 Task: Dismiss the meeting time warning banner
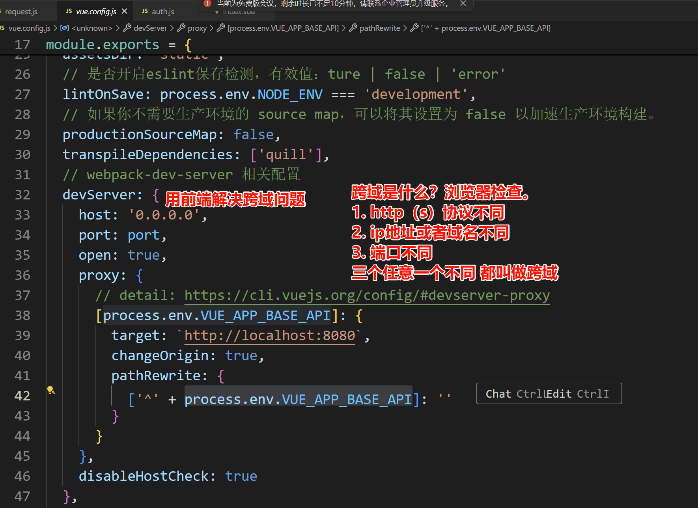click(x=463, y=4)
